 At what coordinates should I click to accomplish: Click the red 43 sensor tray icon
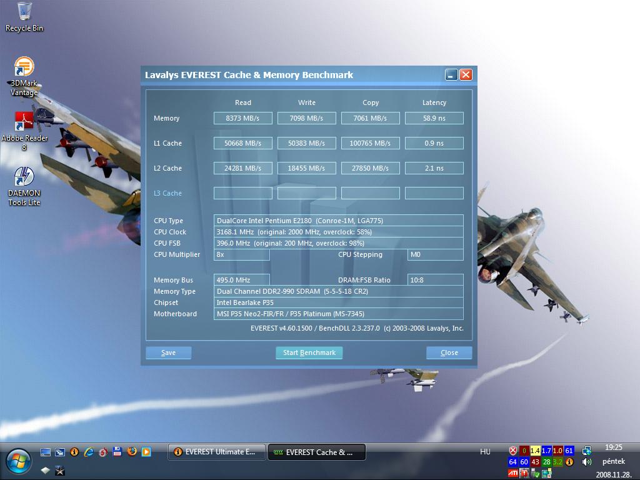pyautogui.click(x=535, y=462)
